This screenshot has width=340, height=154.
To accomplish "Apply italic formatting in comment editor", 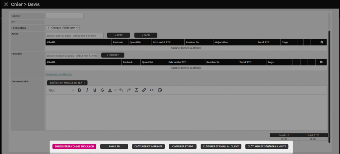I will tap(87, 90).
